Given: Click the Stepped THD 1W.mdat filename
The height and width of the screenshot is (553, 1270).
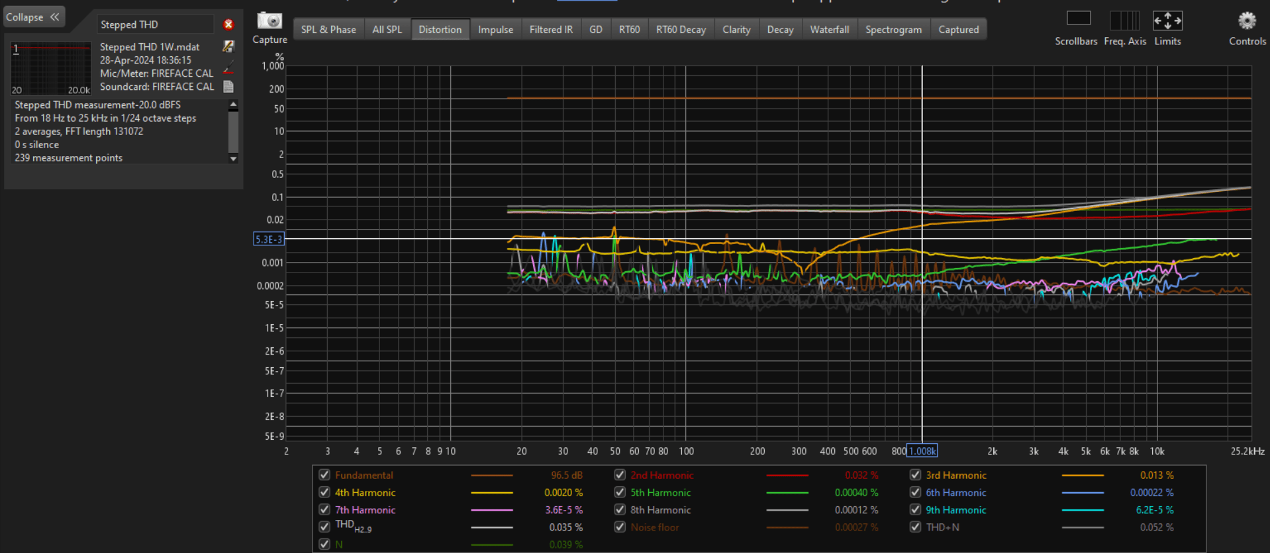Looking at the screenshot, I should pos(150,47).
